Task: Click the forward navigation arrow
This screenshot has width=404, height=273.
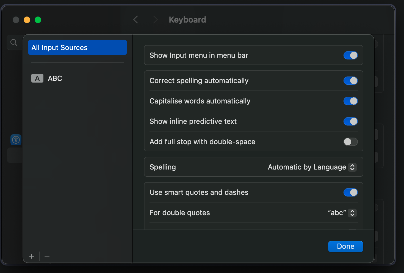Action: 155,20
